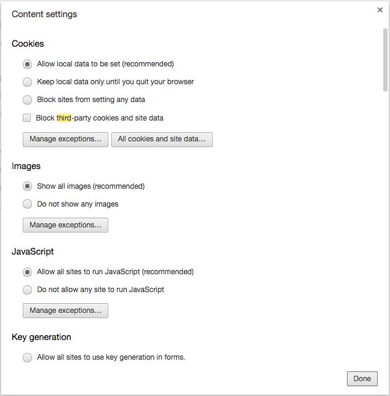
Task: Select Block sites from setting any data
Action: pos(27,100)
